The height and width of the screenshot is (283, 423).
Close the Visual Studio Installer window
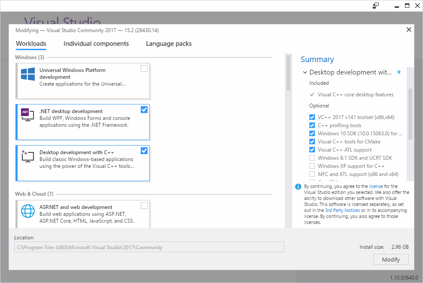[x=417, y=6]
